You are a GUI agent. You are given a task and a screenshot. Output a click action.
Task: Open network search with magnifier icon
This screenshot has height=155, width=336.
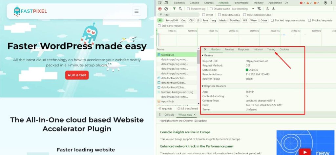point(180,9)
